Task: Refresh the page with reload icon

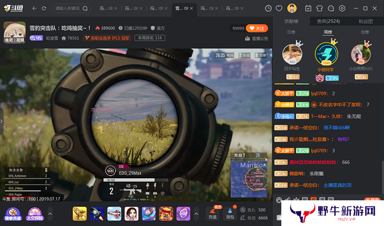Action: 44,8
